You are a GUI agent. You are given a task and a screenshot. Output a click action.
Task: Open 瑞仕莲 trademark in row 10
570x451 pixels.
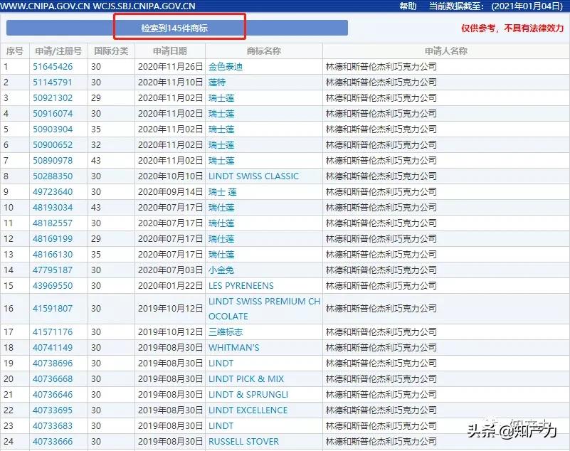click(x=221, y=207)
